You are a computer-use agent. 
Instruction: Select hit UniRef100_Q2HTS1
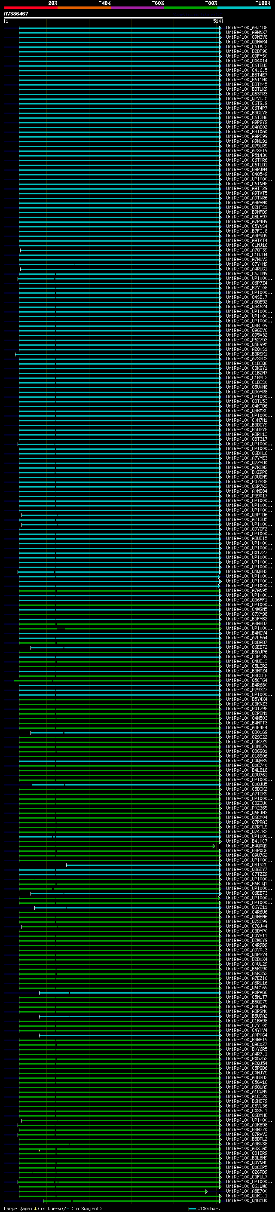[x=246, y=208]
